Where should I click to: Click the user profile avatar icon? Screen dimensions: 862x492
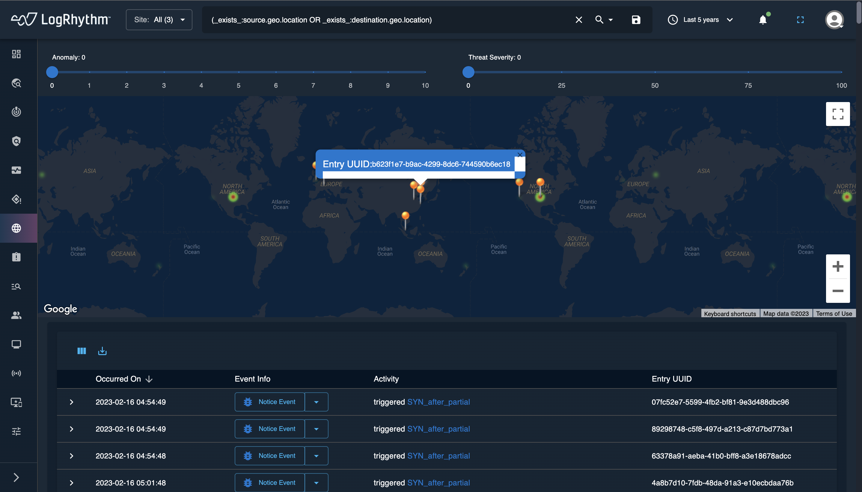point(834,20)
